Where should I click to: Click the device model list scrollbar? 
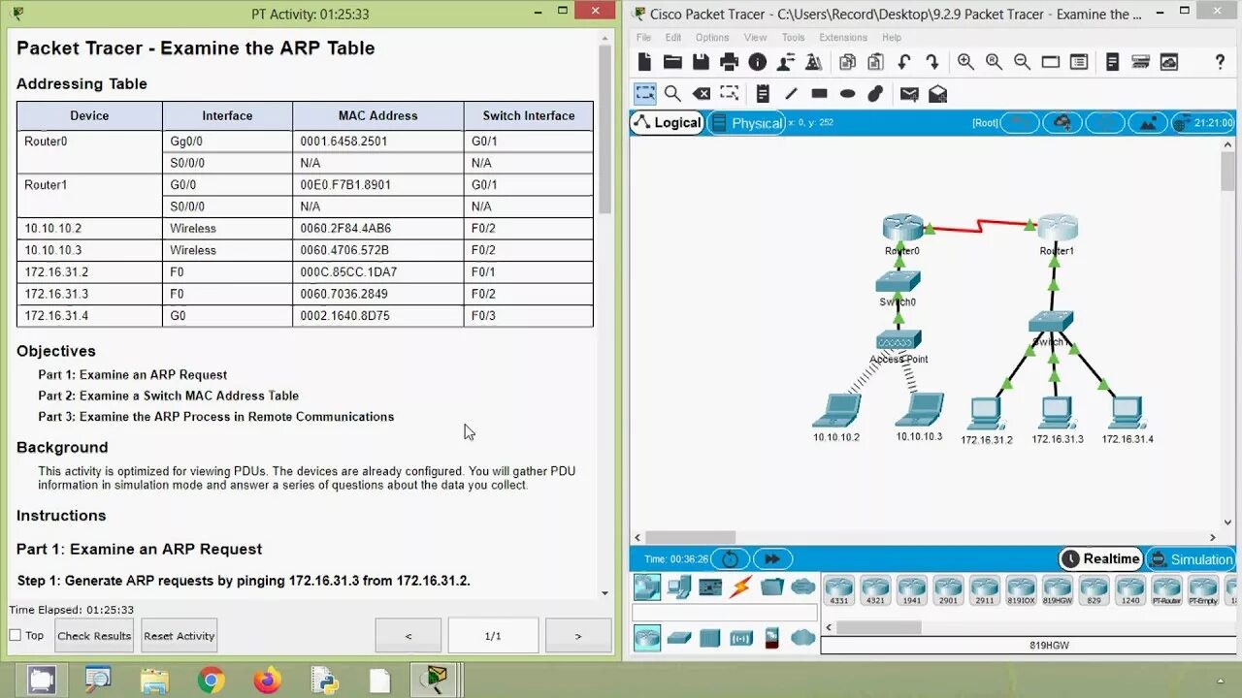[x=878, y=627]
